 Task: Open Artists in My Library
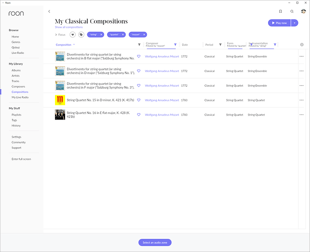16,76
